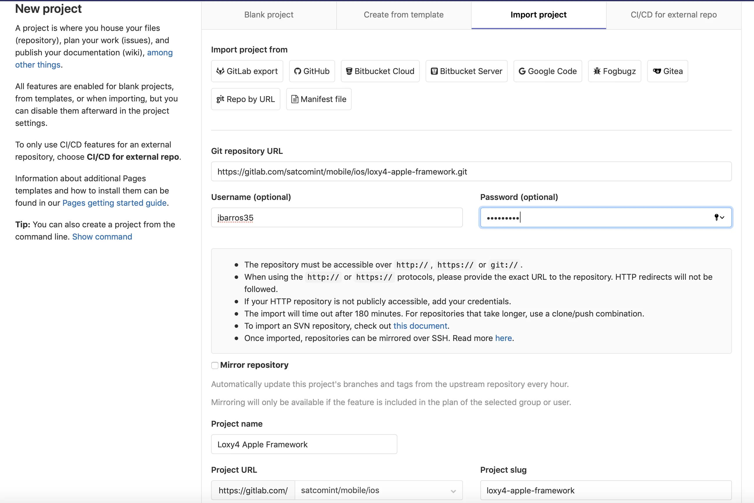Enable the Mirror repository checkbox
The height and width of the screenshot is (503, 754).
(215, 365)
